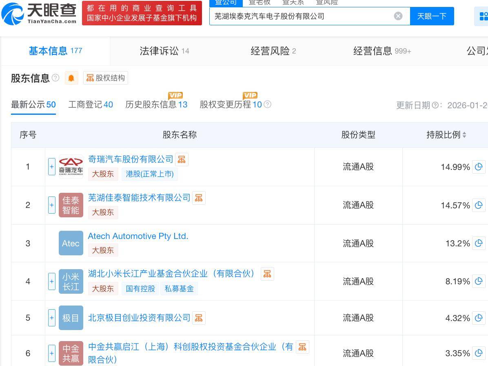Click structure icon next to 湖北小米长江产业基金
This screenshot has height=366, width=488.
267,274
